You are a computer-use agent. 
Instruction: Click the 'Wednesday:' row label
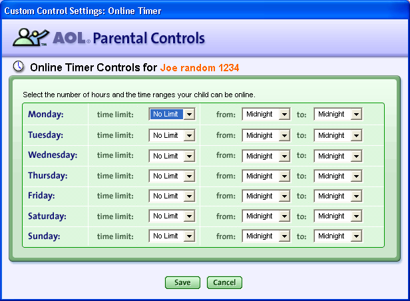pos(53,154)
